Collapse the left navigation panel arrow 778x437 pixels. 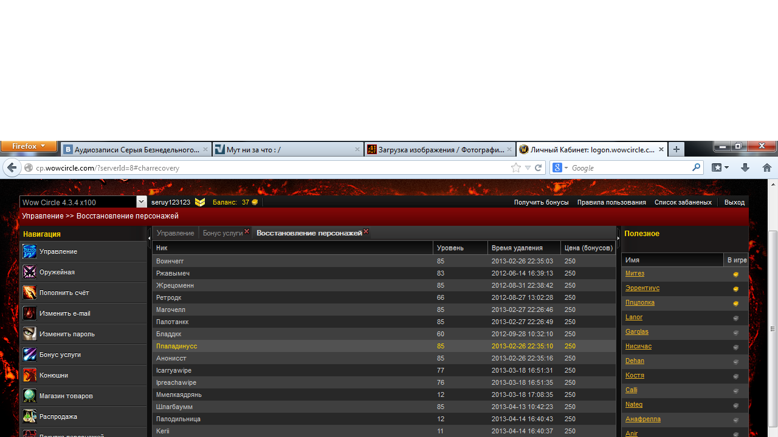click(150, 239)
